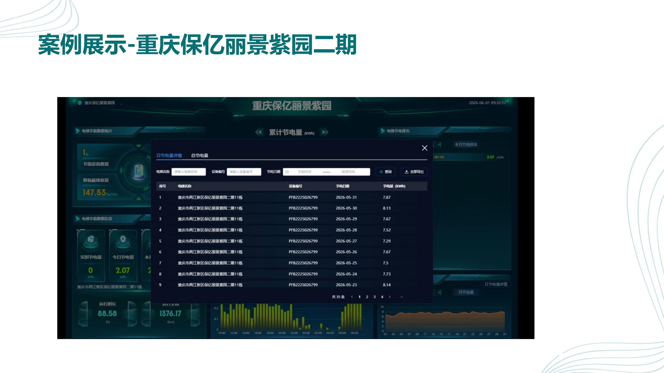Click the slide title 案例展示-重庆保亿丽景紫园二期

click(198, 44)
